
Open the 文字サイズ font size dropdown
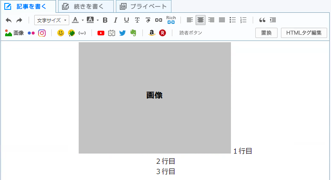(52, 20)
